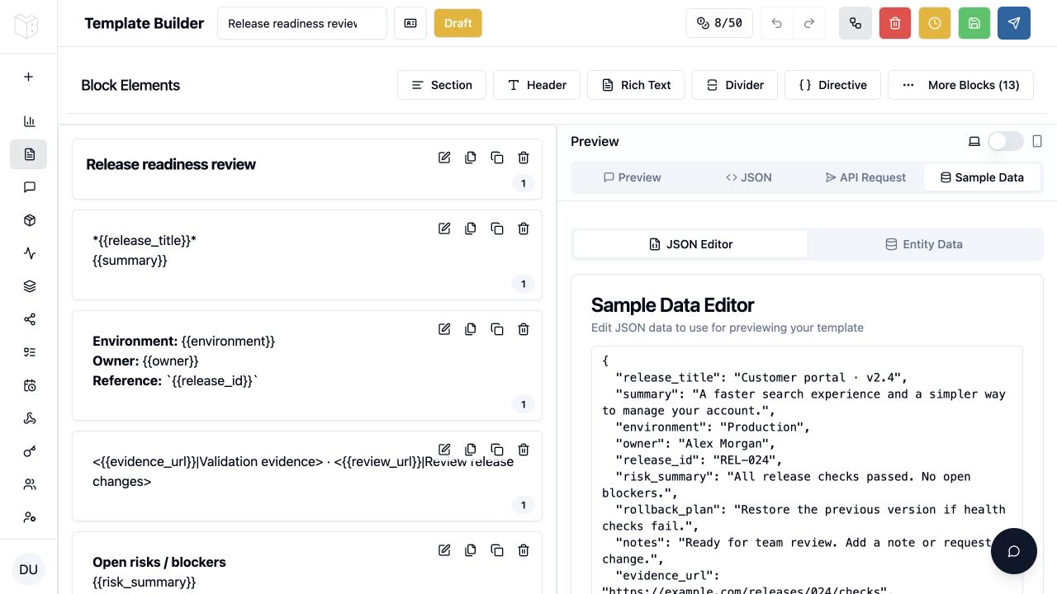Delete the Environment/Owner/Reference block
The height and width of the screenshot is (594, 1057).
click(x=524, y=329)
